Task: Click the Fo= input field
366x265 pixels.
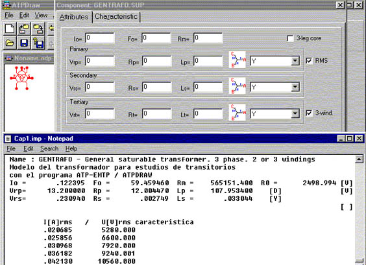Action: point(156,38)
